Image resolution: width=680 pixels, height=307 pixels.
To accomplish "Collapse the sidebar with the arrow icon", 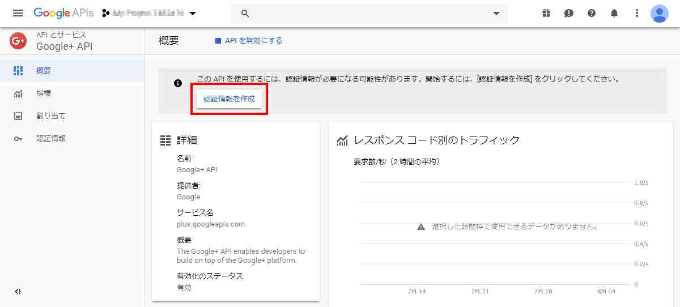I will pos(18,292).
